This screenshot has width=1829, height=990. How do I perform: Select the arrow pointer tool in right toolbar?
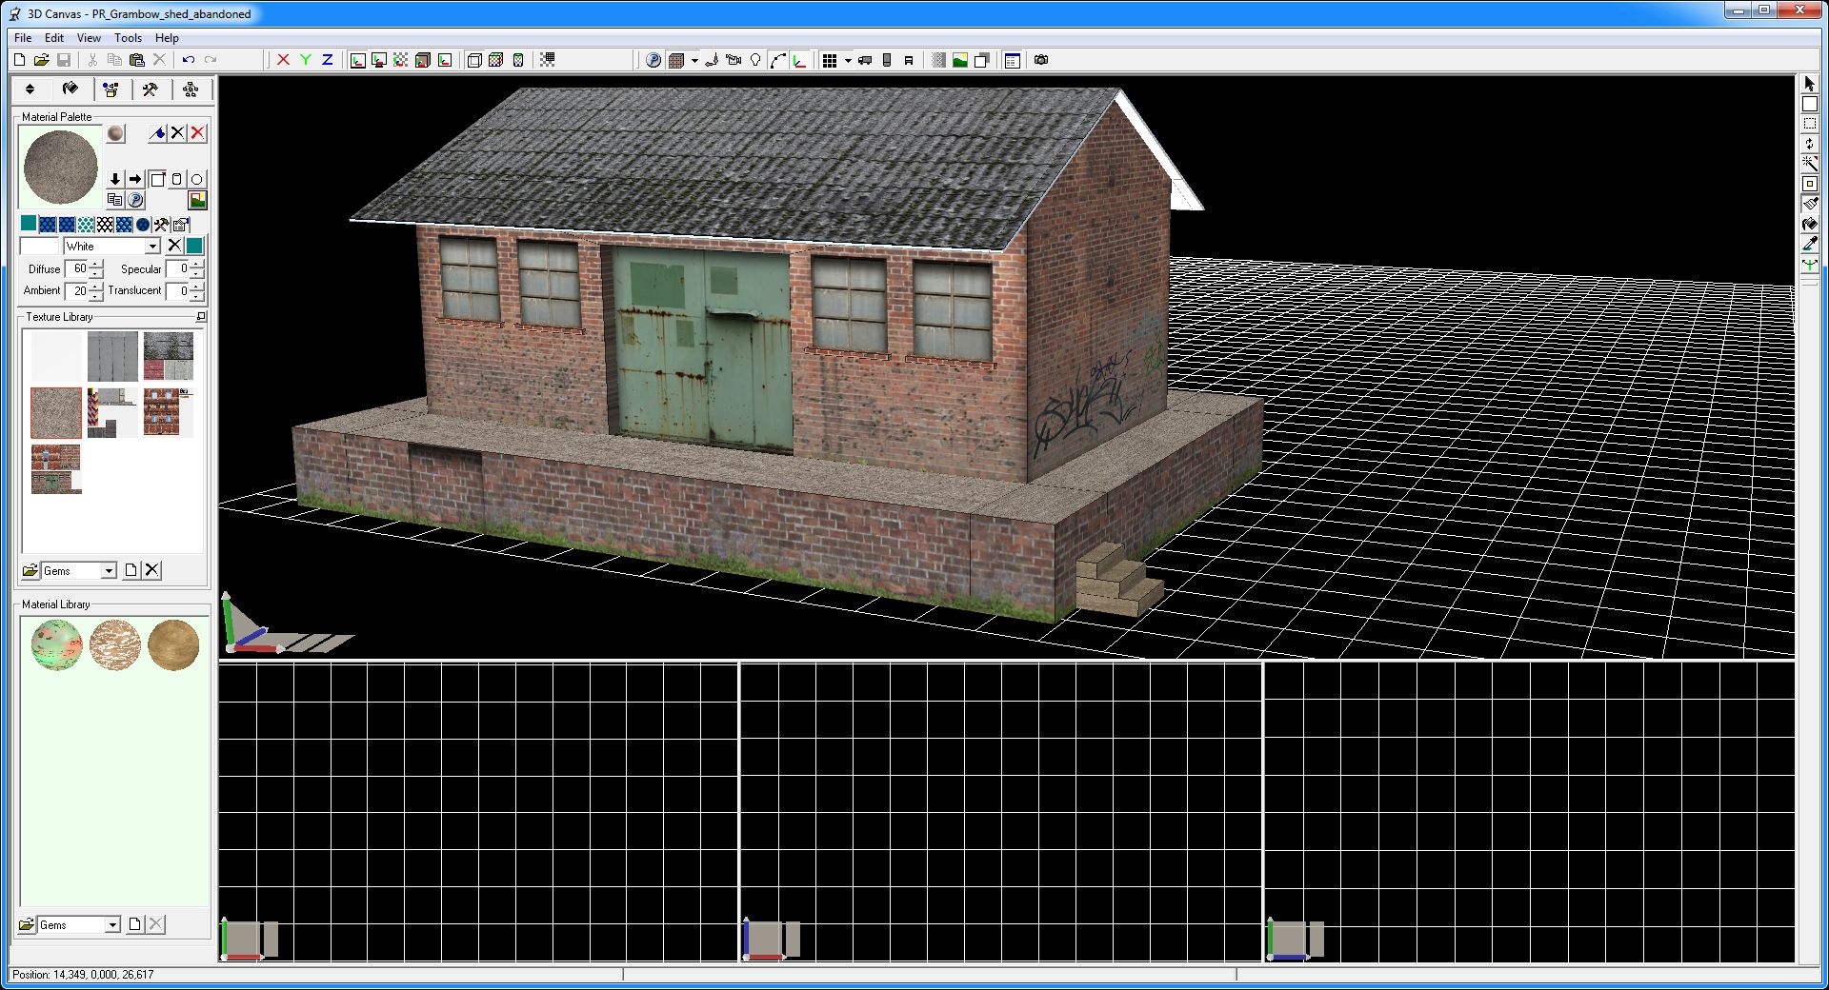[1809, 84]
